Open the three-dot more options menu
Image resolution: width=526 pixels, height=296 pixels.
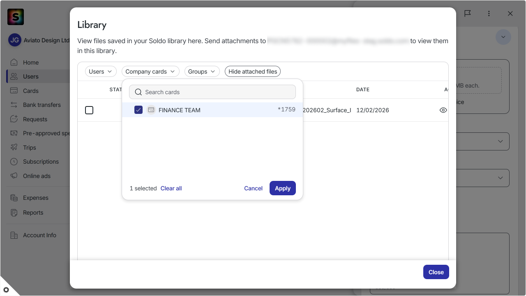point(489,14)
